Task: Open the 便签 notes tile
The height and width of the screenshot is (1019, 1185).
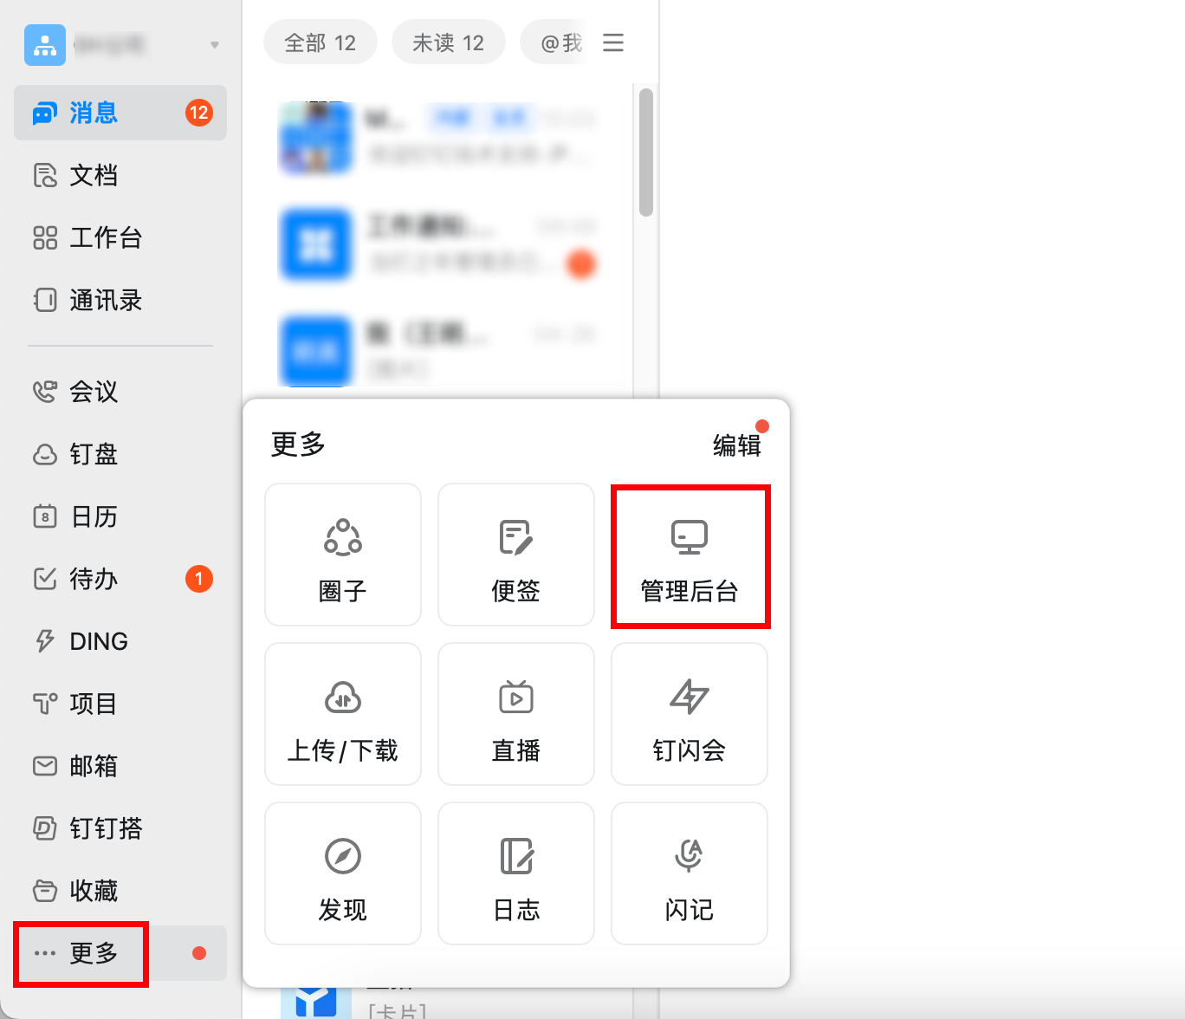Action: (516, 555)
